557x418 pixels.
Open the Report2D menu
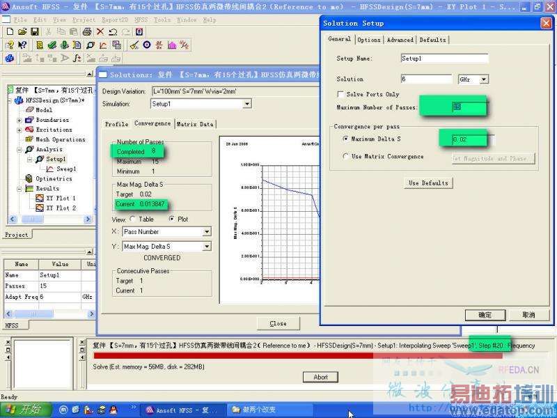click(x=115, y=20)
